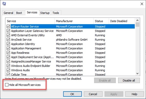Viewport: 146px width, 99px height.
Task: Select the App Readiness row name
Action: (20, 53)
